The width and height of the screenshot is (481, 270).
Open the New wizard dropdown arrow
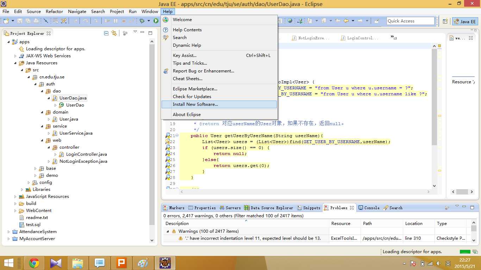[x=13, y=21]
